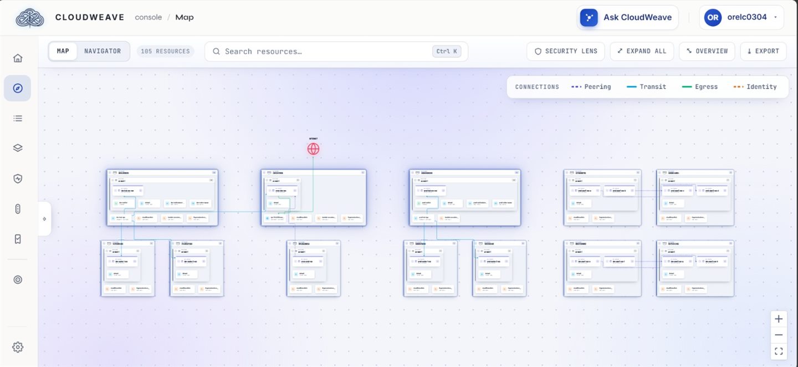Open the orelc0304 account dropdown
This screenshot has width=798, height=367.
pyautogui.click(x=743, y=17)
